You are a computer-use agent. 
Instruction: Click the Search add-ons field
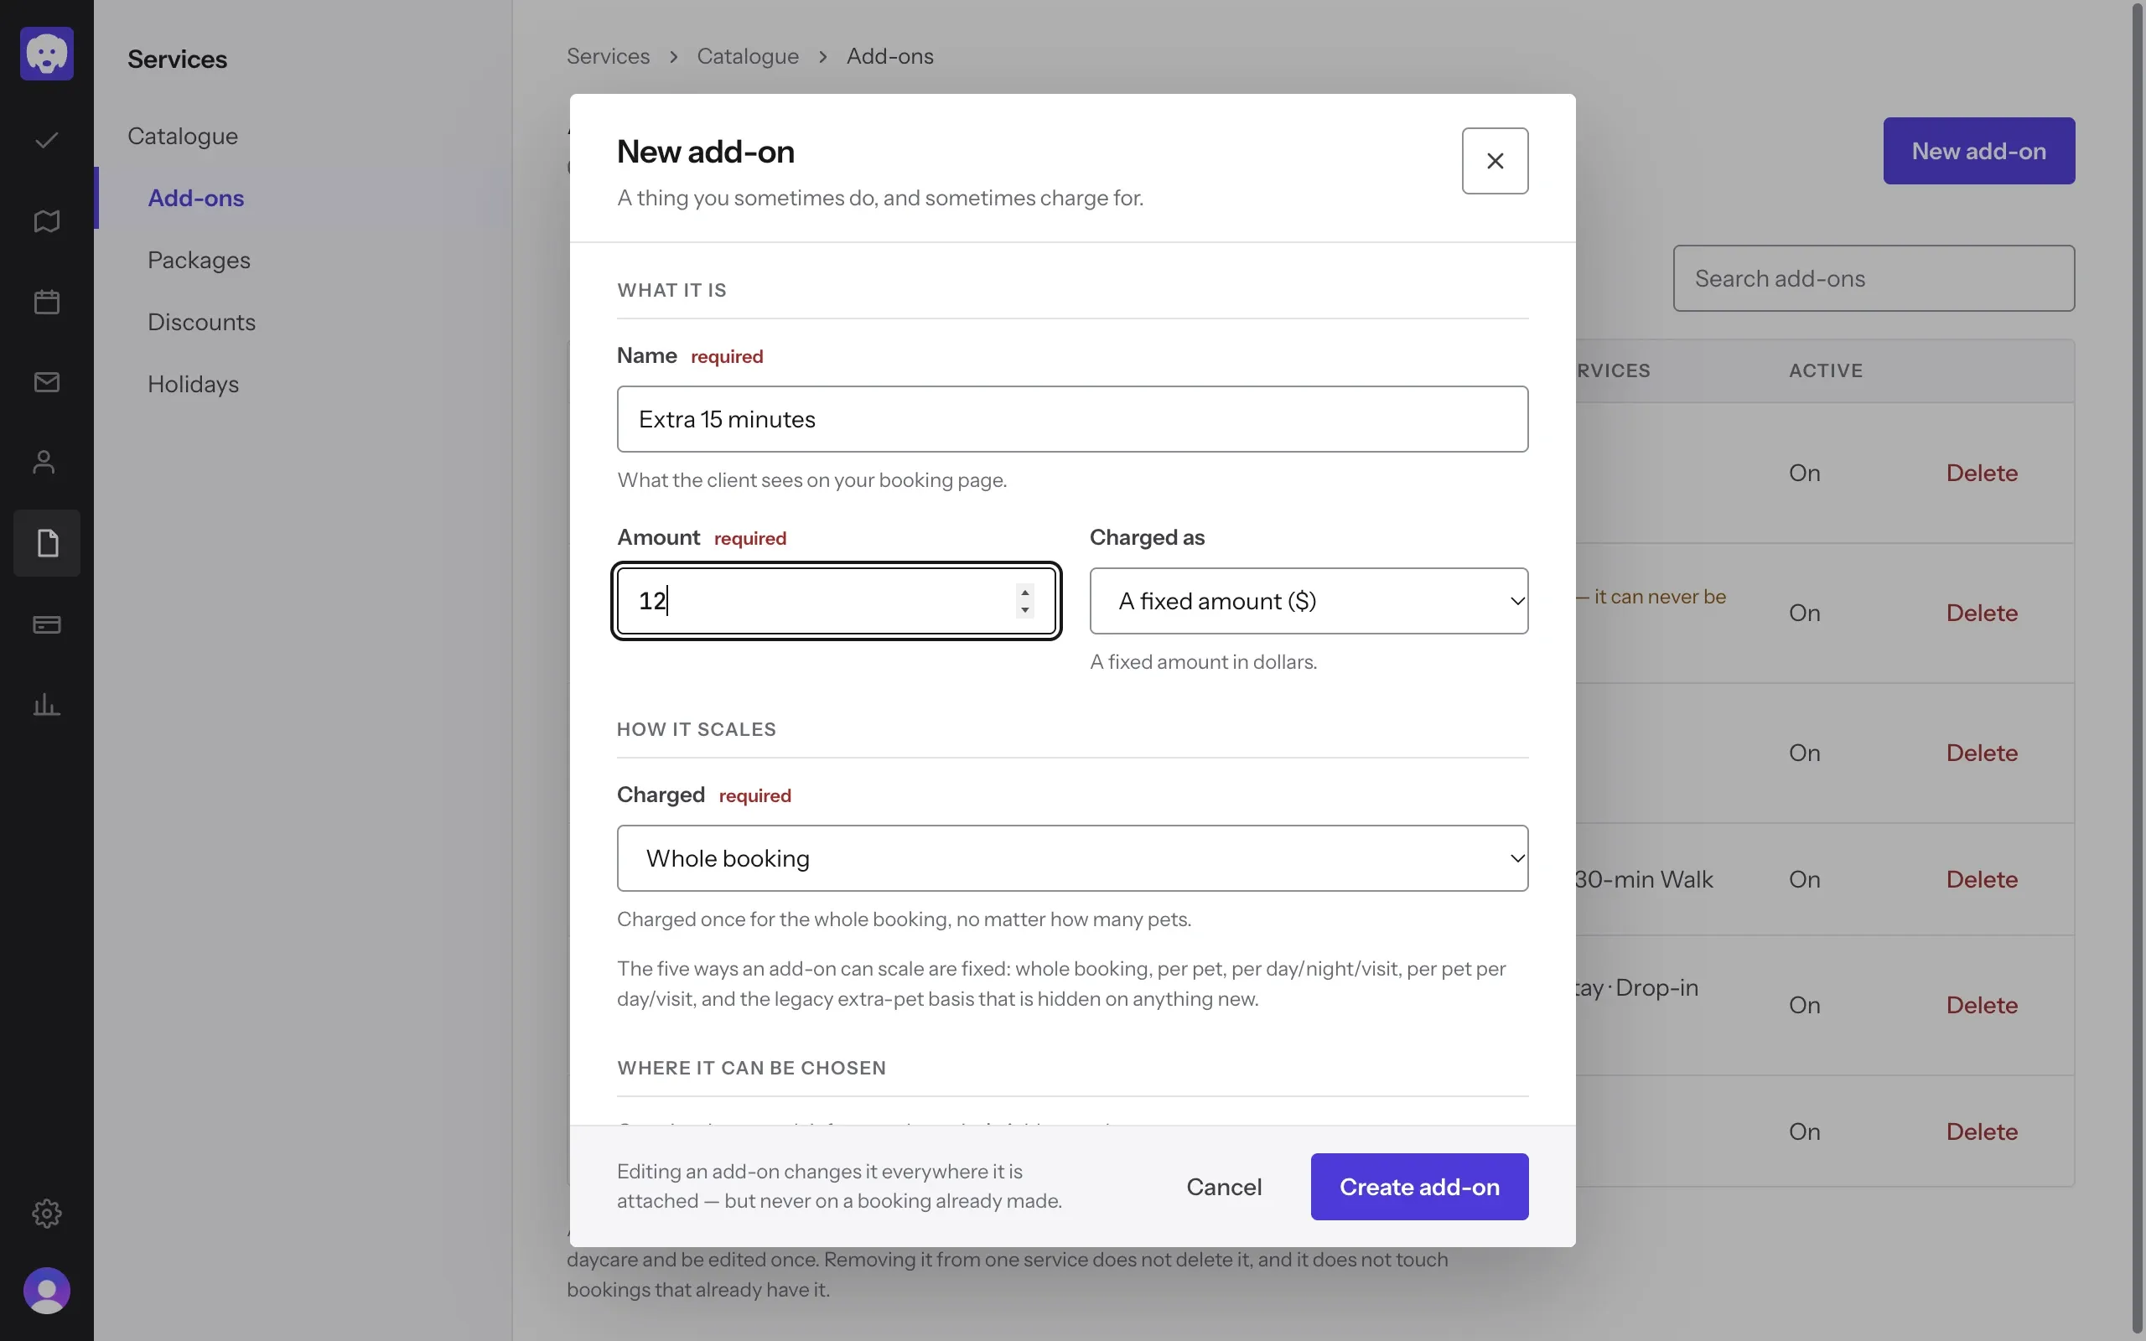click(1874, 278)
